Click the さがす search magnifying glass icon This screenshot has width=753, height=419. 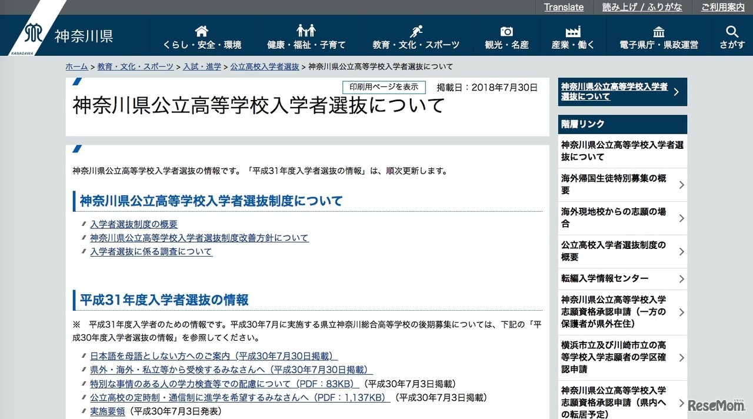[x=731, y=29]
